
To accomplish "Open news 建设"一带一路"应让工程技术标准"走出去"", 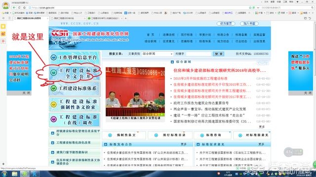I will 209,116.
